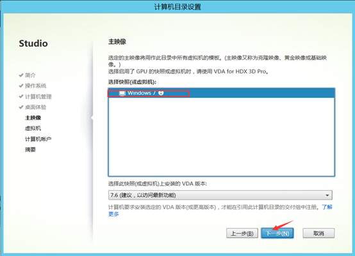The height and width of the screenshot is (256, 355).
Task: Click the checkmark icon next to 操作系统
Action: point(21,86)
